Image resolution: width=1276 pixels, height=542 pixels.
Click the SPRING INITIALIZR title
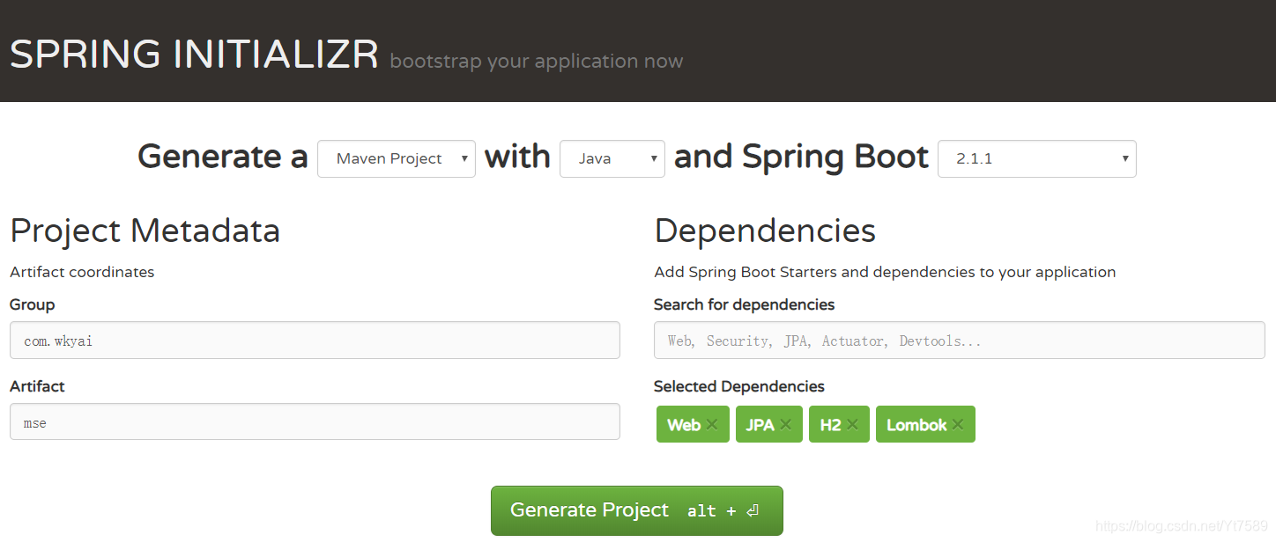click(x=194, y=55)
